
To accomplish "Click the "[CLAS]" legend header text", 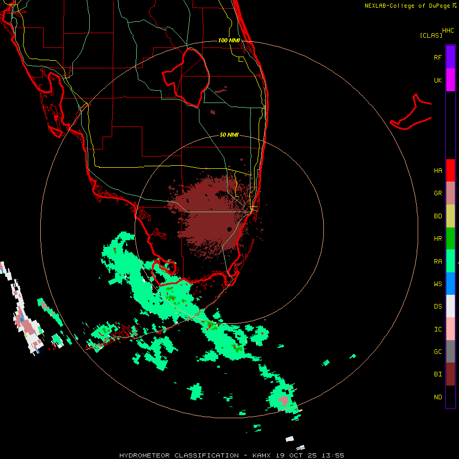I will coord(431,35).
